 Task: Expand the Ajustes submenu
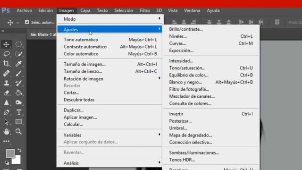tap(110, 29)
